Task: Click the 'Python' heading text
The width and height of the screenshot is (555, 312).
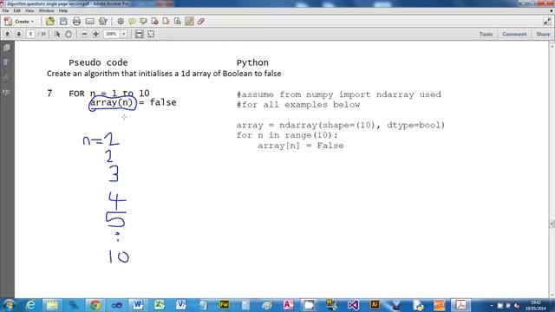Action: pyautogui.click(x=252, y=62)
